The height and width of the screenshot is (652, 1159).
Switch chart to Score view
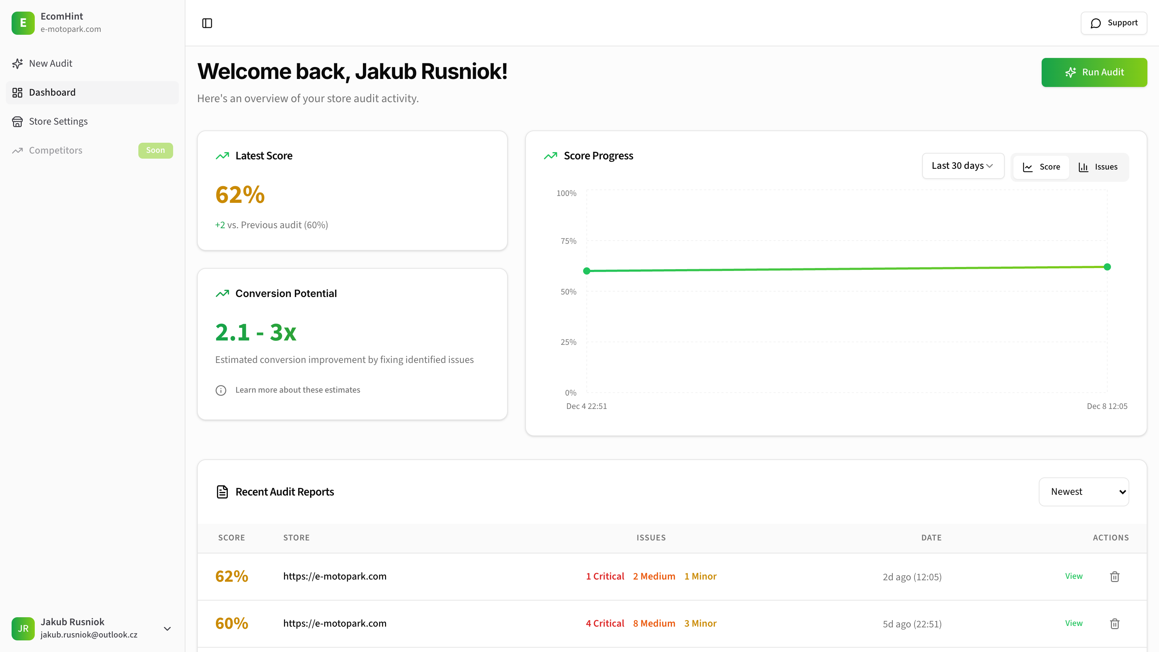pos(1042,167)
